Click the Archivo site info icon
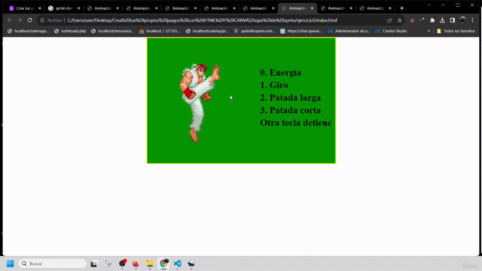Viewport: 482px width, 271px height. coord(42,20)
